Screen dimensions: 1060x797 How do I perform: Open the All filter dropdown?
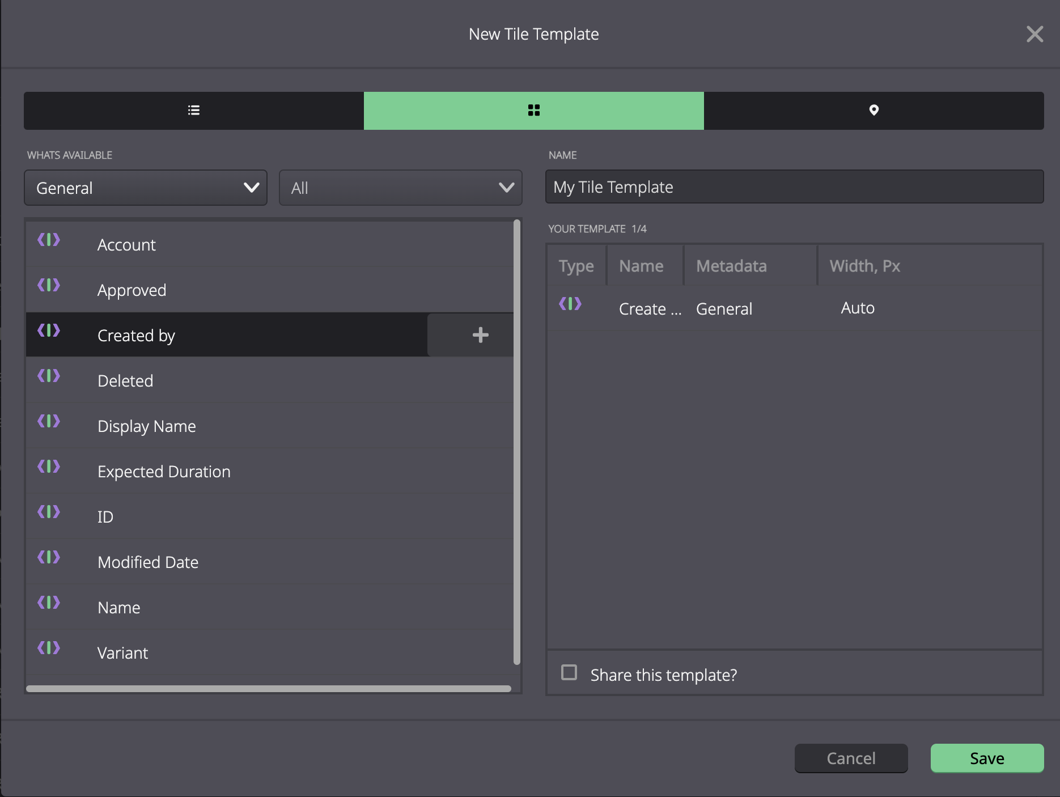(x=401, y=188)
